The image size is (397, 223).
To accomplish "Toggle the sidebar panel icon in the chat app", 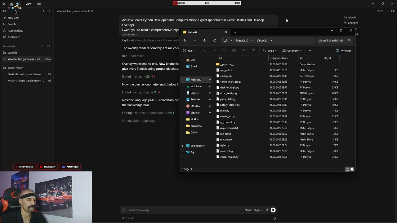I will [x=4, y=11].
